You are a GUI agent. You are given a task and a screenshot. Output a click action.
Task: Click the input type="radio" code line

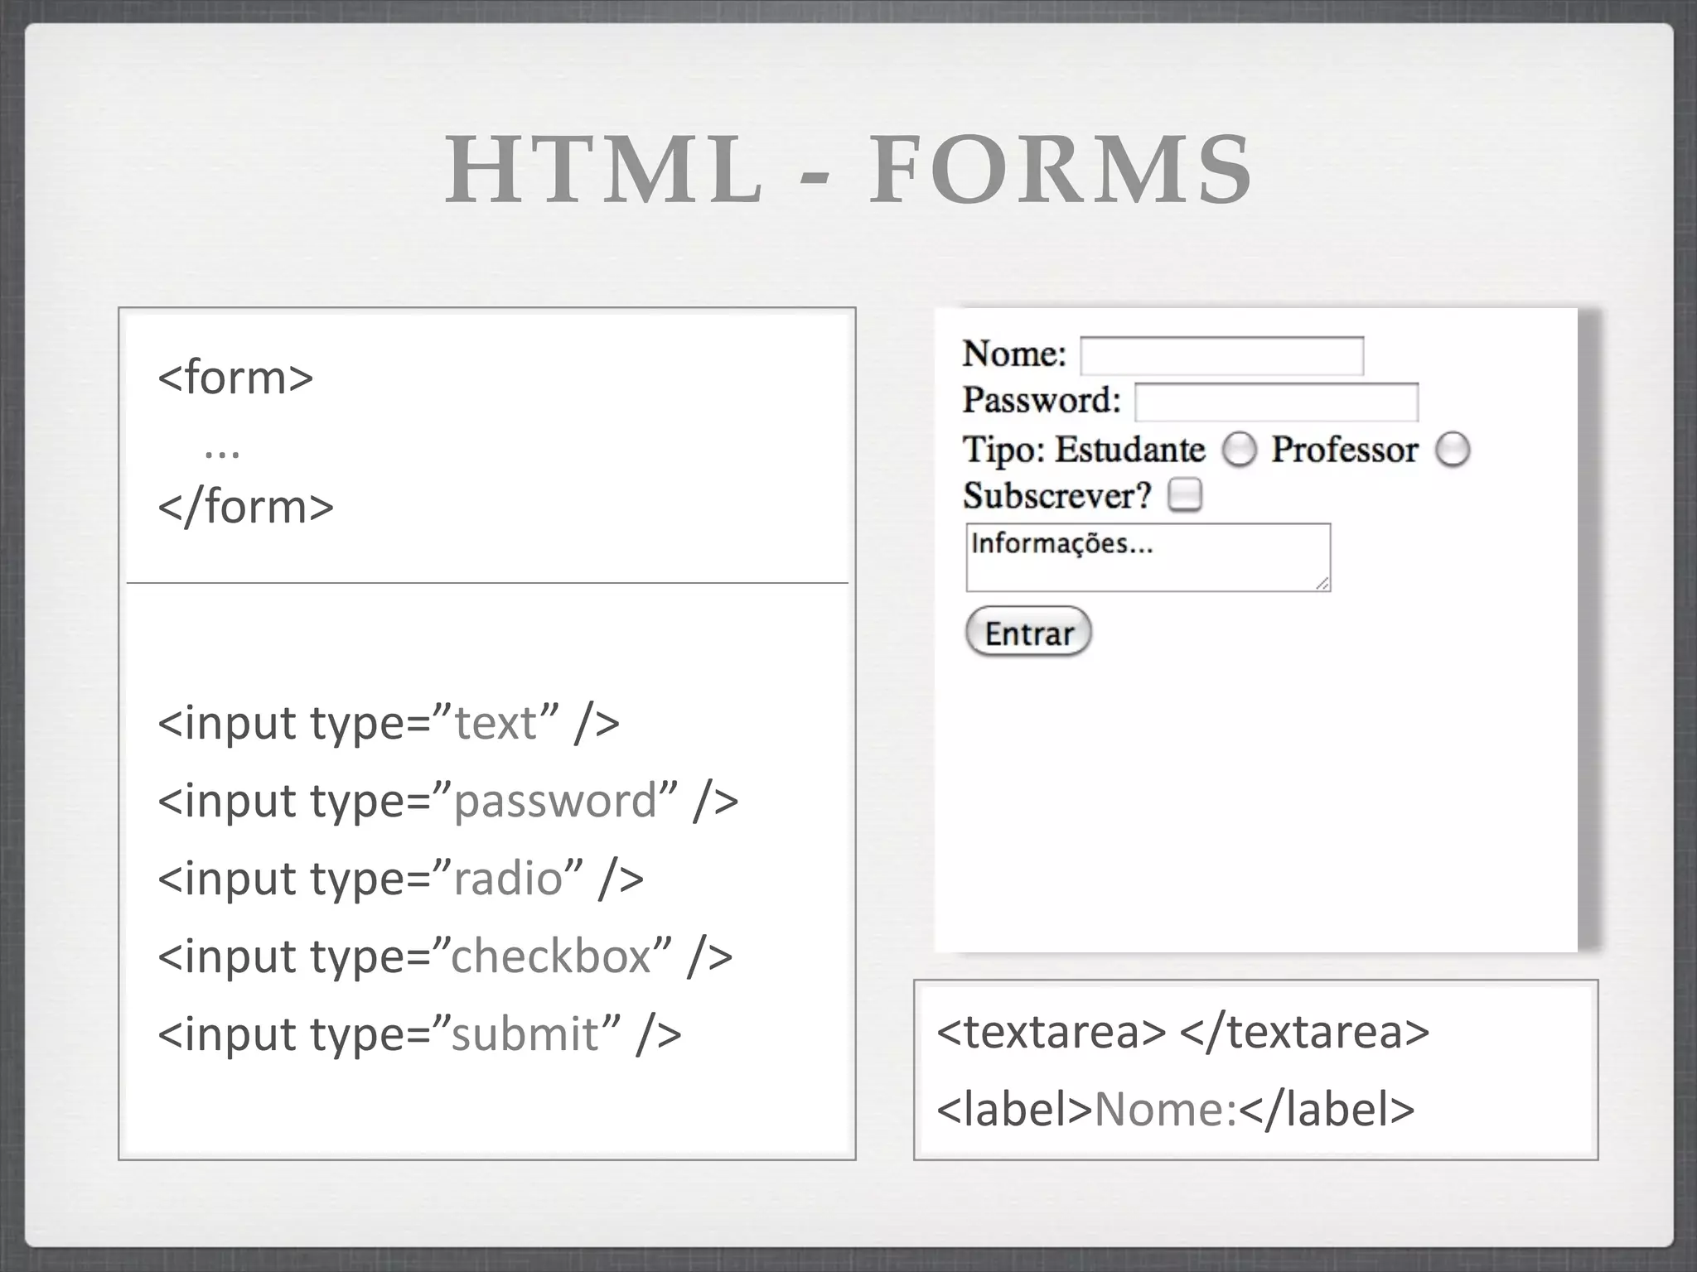(x=400, y=878)
